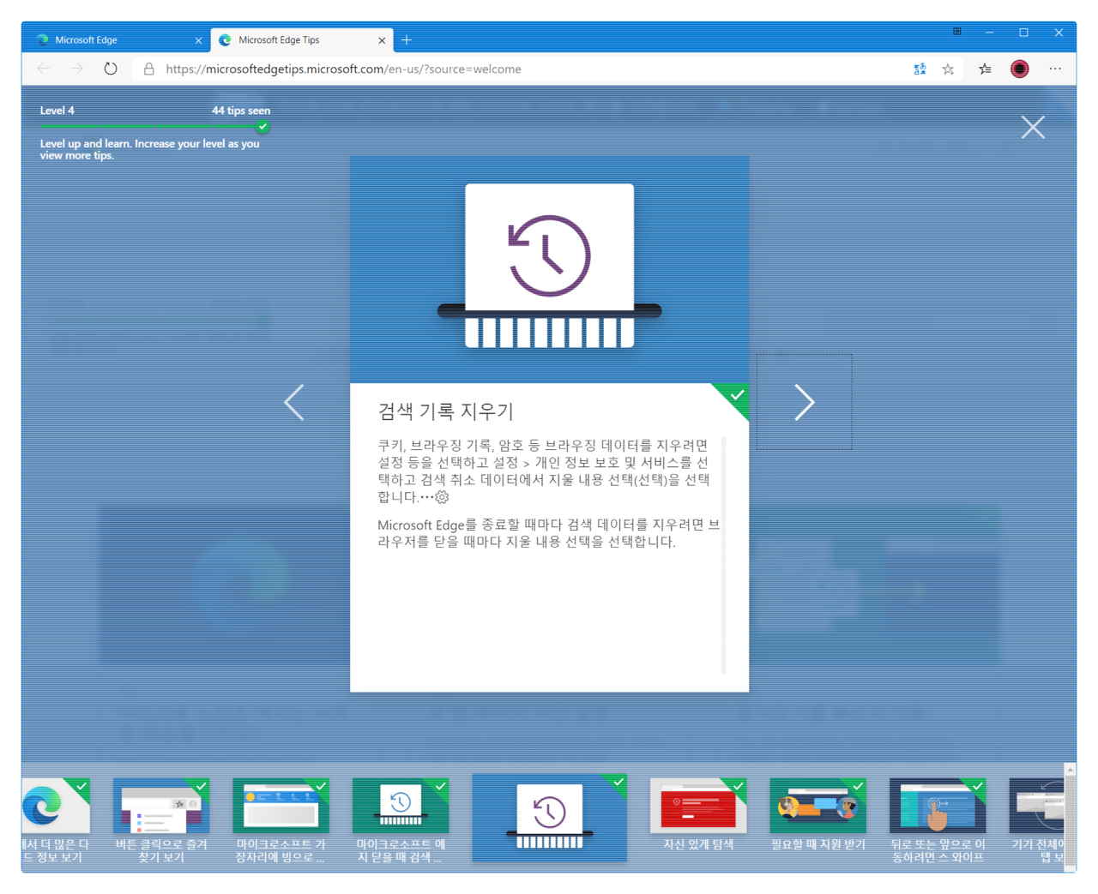Click the '44 tips seen' label

click(x=241, y=111)
